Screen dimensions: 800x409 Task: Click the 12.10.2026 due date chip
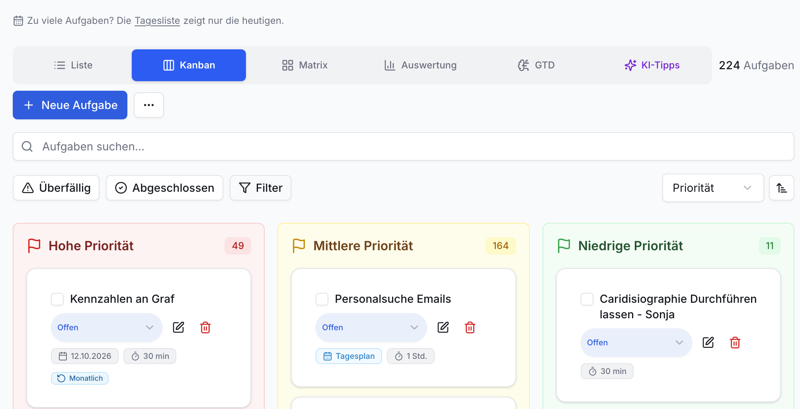tap(85, 356)
